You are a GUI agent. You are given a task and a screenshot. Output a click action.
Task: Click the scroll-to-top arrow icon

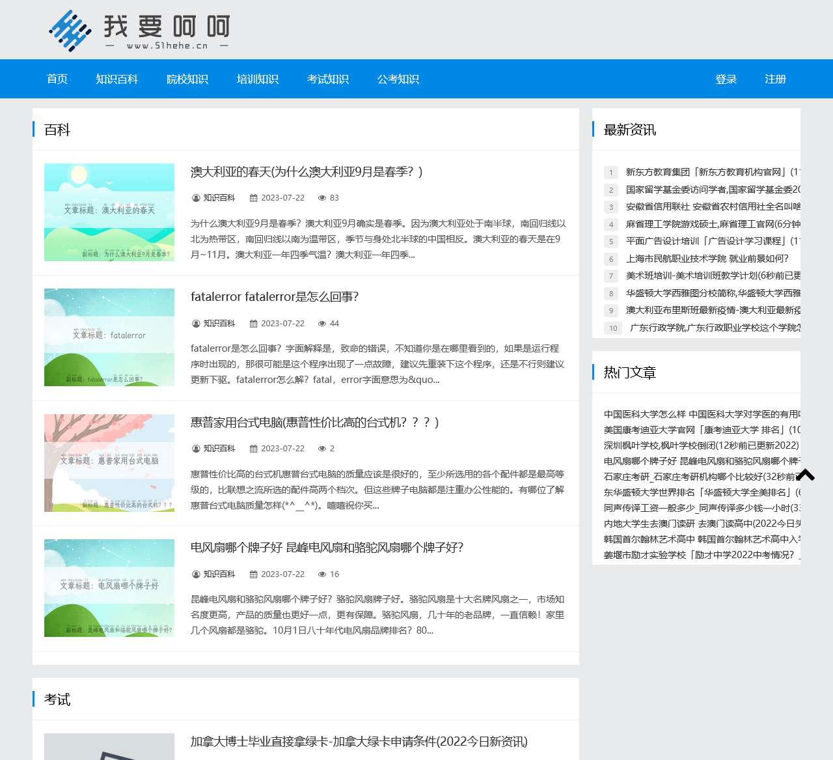point(805,475)
